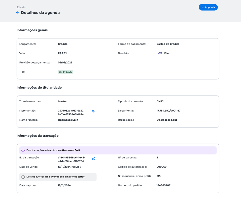The height and width of the screenshot is (198, 241).
Task: Click the Bandeira label
Action: pyautogui.click(x=124, y=53)
